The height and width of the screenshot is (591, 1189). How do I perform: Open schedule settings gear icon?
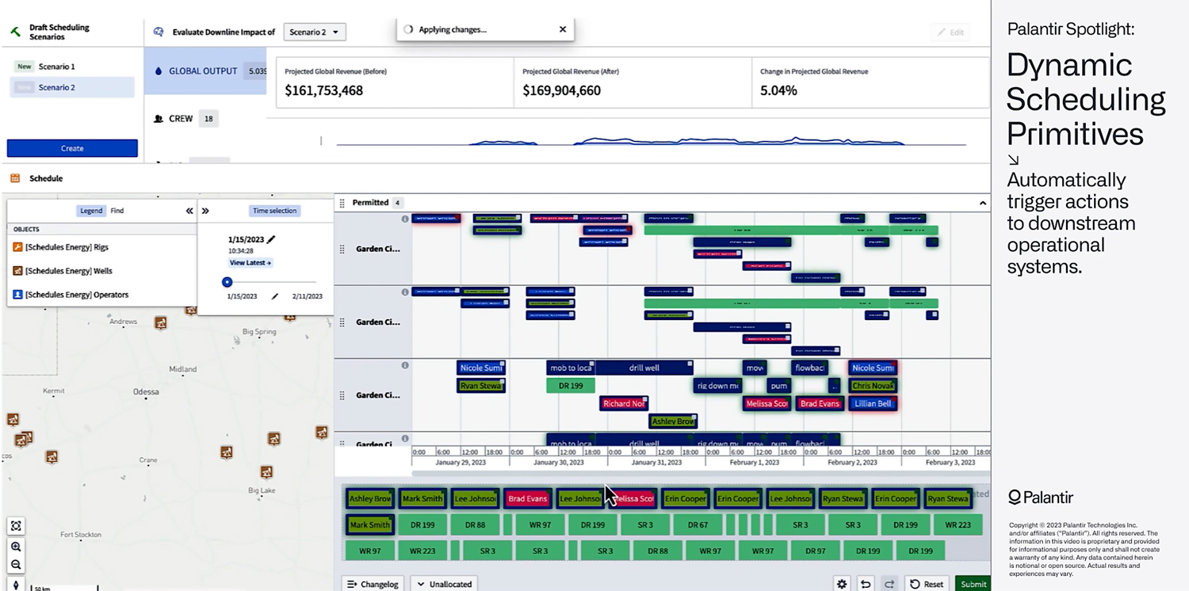842,584
